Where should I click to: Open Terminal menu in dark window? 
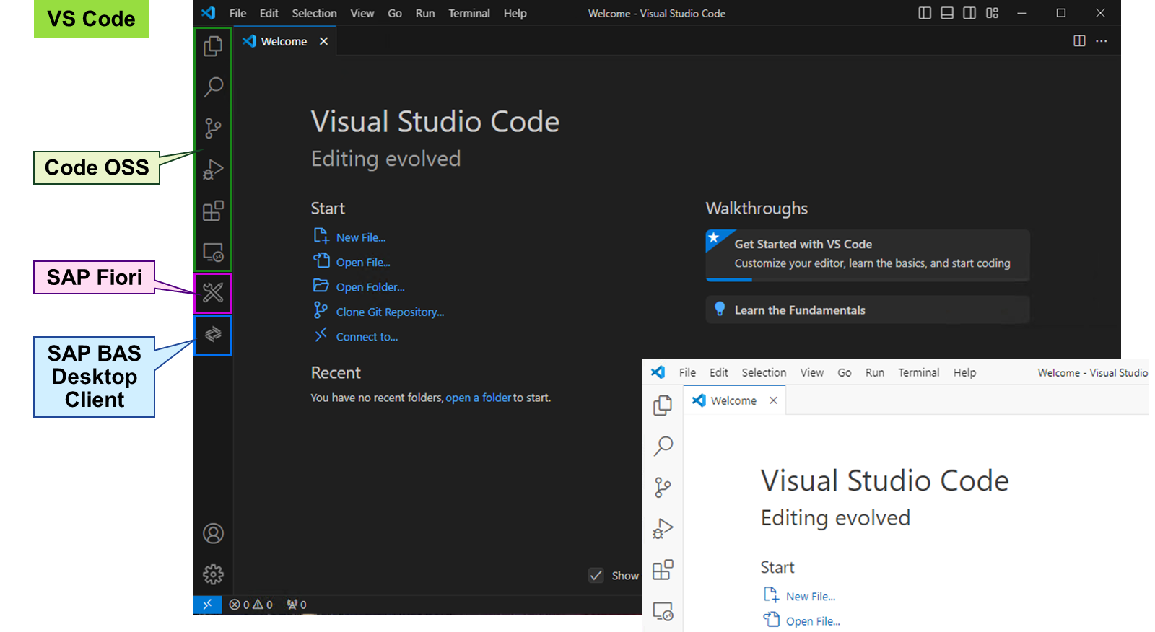469,13
